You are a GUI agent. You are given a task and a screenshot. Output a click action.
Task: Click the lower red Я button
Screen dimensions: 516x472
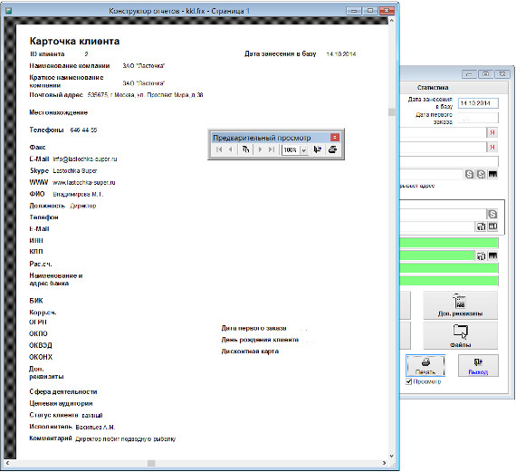click(492, 147)
